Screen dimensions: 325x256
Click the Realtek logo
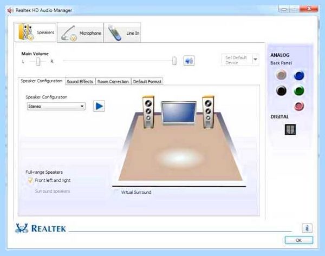click(41, 228)
